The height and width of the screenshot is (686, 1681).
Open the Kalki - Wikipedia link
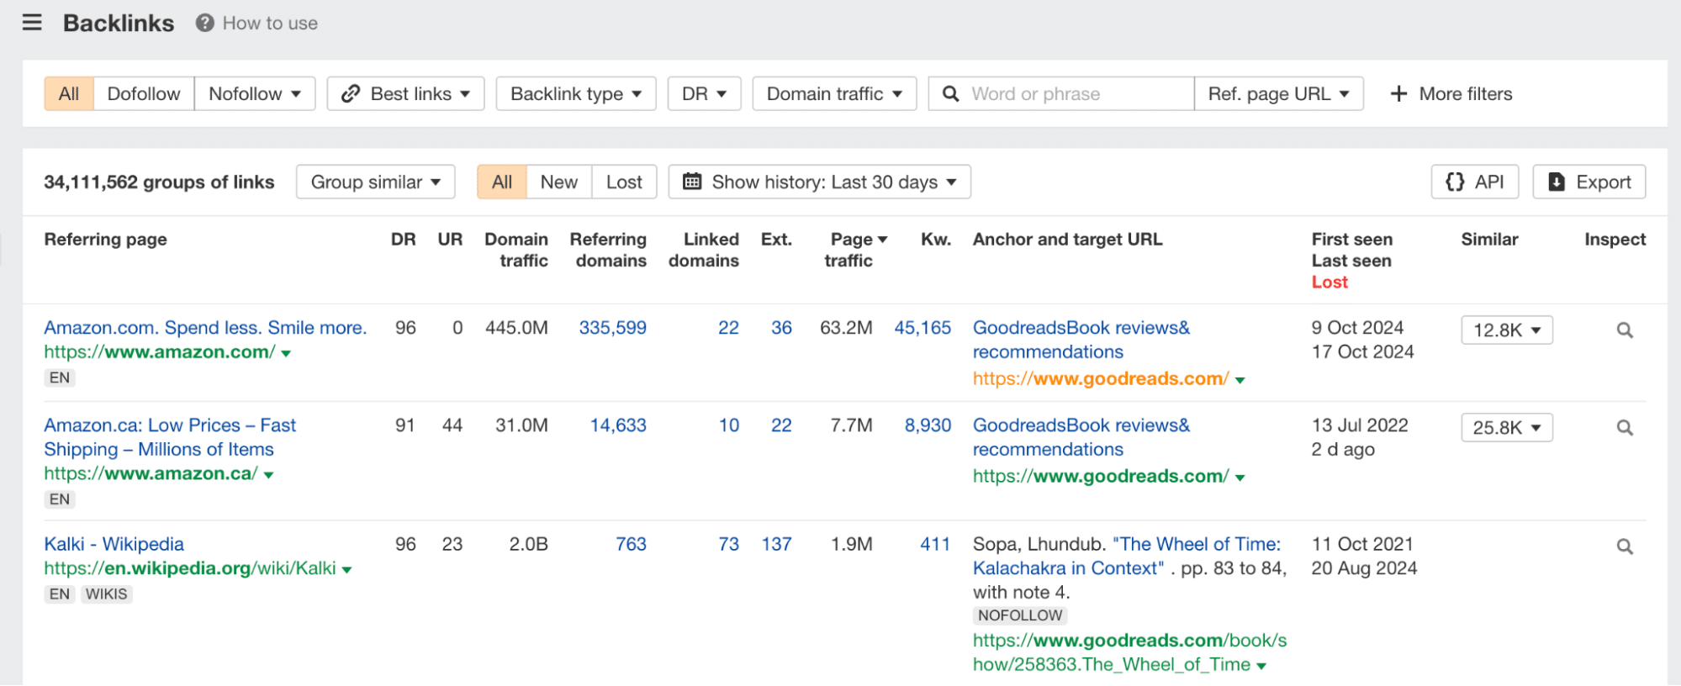pos(114,545)
